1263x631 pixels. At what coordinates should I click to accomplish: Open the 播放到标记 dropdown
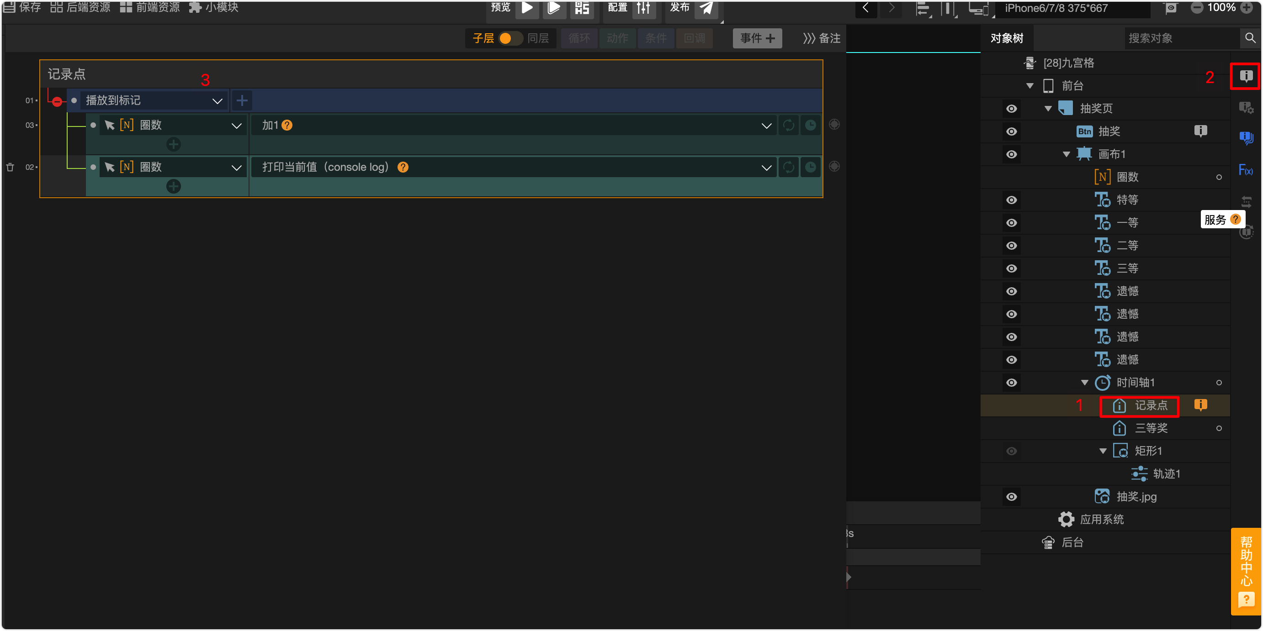pos(217,101)
